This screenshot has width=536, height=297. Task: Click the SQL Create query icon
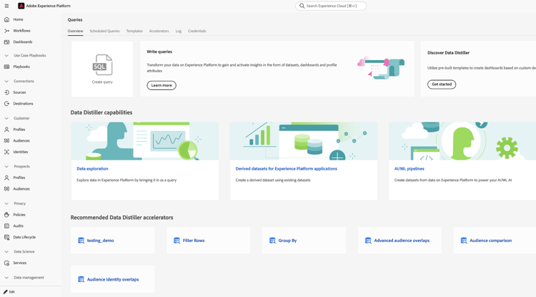click(x=102, y=64)
